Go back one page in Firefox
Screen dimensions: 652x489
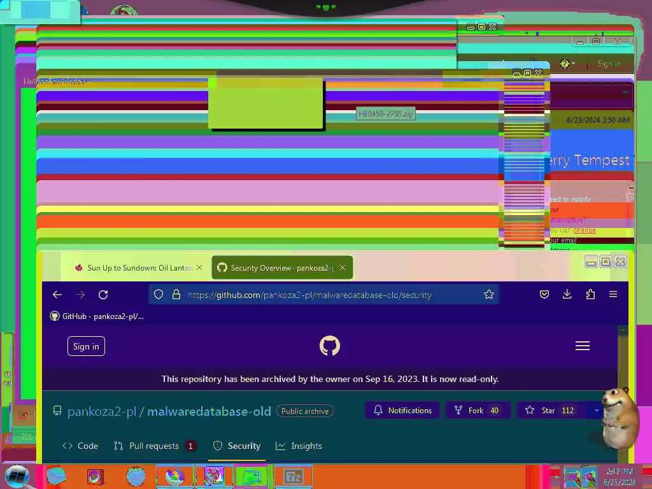[57, 295]
